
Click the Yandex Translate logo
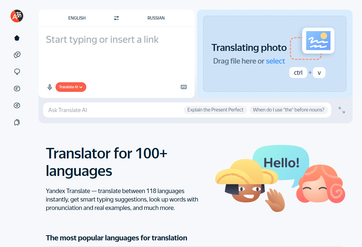[x=17, y=16]
